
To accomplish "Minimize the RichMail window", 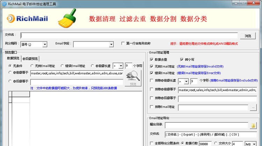I will pyautogui.click(x=236, y=3).
